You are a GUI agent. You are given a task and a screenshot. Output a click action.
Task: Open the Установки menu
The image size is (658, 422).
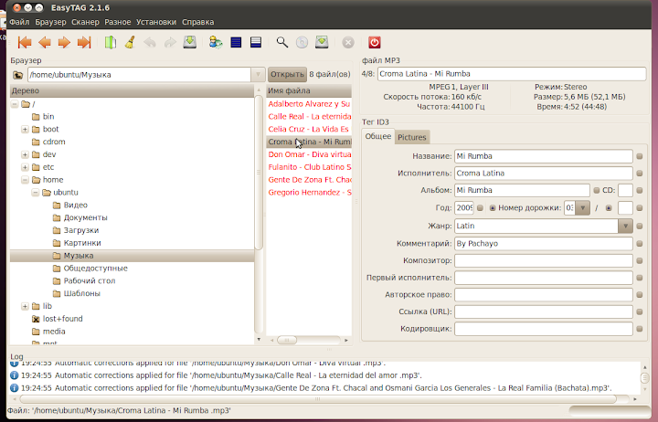pyautogui.click(x=156, y=22)
